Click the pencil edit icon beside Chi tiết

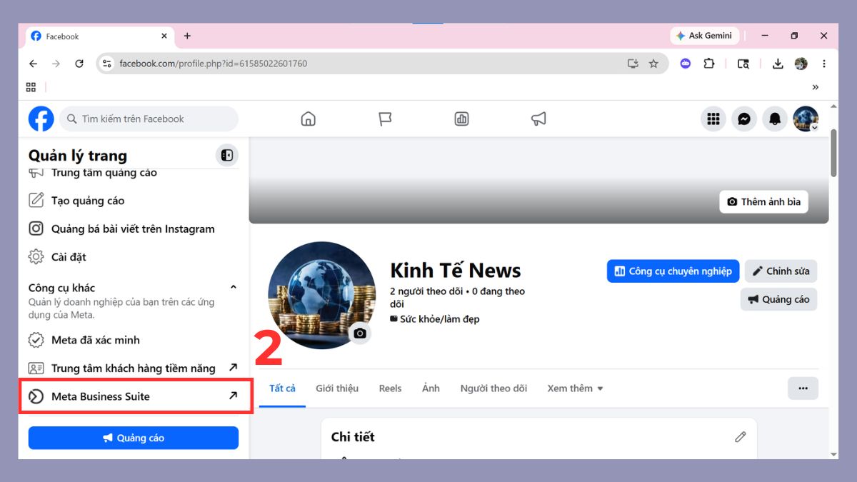(740, 436)
